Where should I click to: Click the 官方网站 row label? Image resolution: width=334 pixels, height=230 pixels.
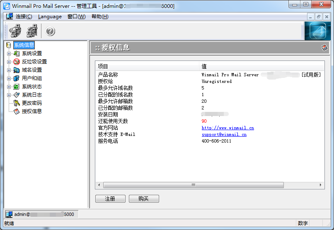click(108, 128)
